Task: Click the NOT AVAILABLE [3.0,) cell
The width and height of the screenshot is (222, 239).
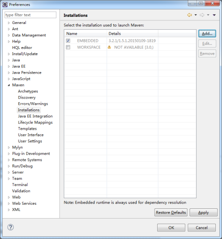Action: pyautogui.click(x=134, y=47)
